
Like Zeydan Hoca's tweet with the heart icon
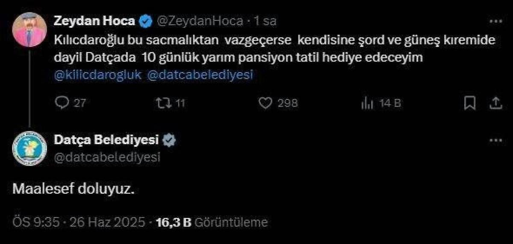tap(266, 103)
